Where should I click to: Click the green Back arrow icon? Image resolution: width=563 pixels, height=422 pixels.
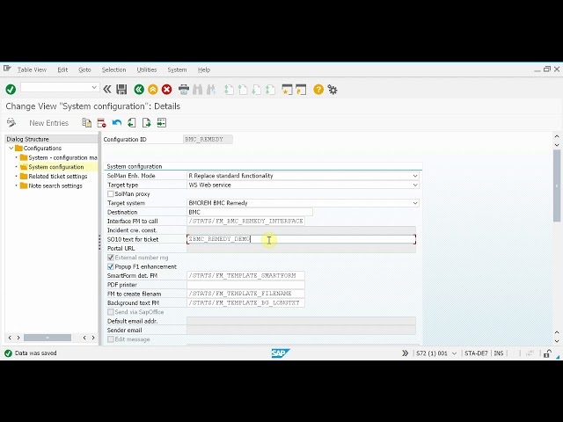click(x=139, y=90)
